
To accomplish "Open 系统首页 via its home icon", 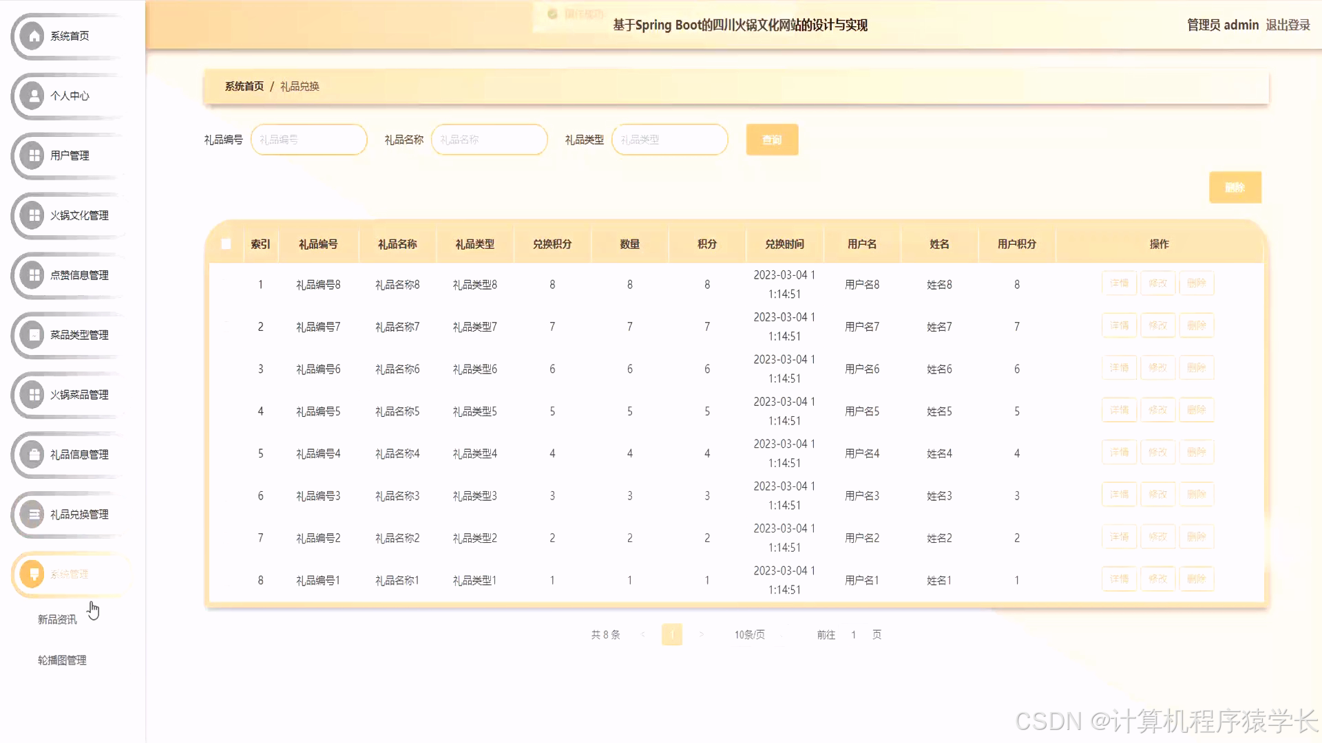I will pos(32,36).
